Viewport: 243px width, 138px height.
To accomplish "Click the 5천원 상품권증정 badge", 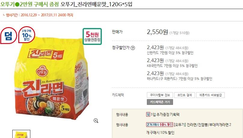I will click(x=92, y=36).
